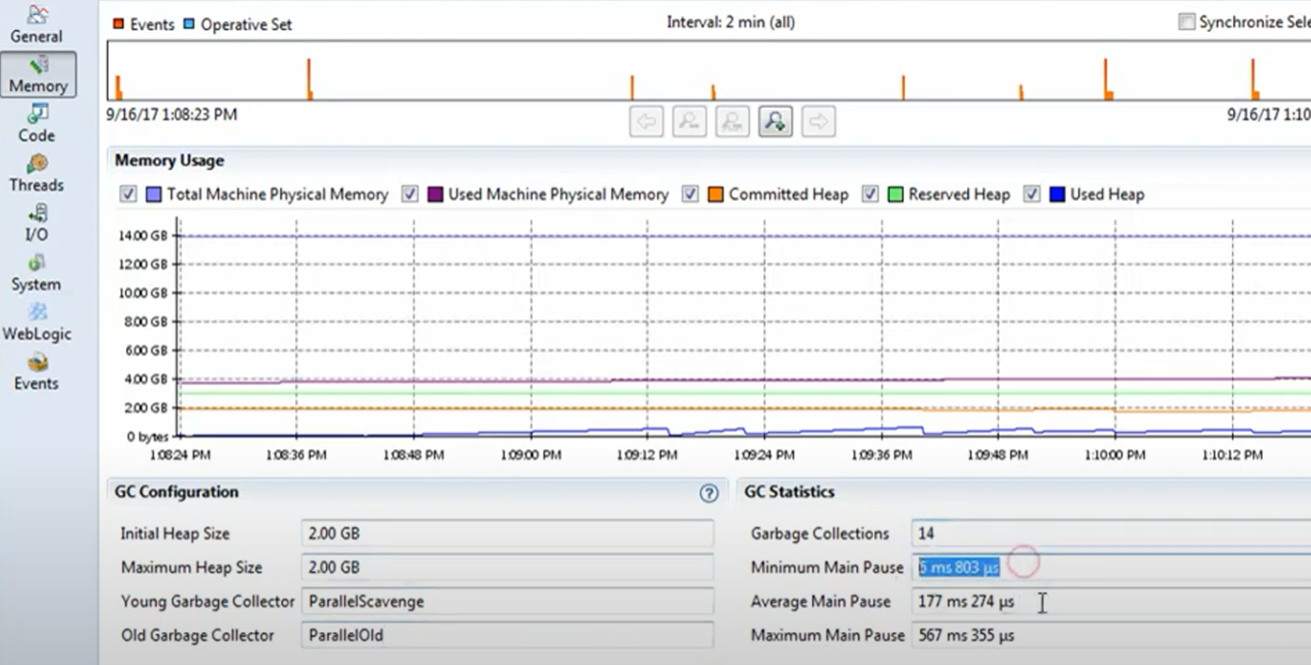Switch to the Threads view
The width and height of the screenshot is (1311, 665).
coord(37,174)
